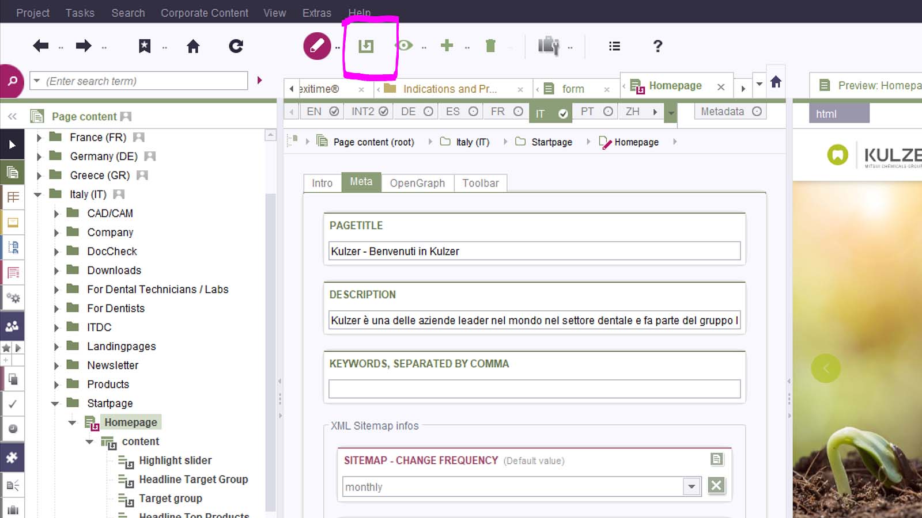Click the save icon in toolbar
922x518 pixels.
366,46
